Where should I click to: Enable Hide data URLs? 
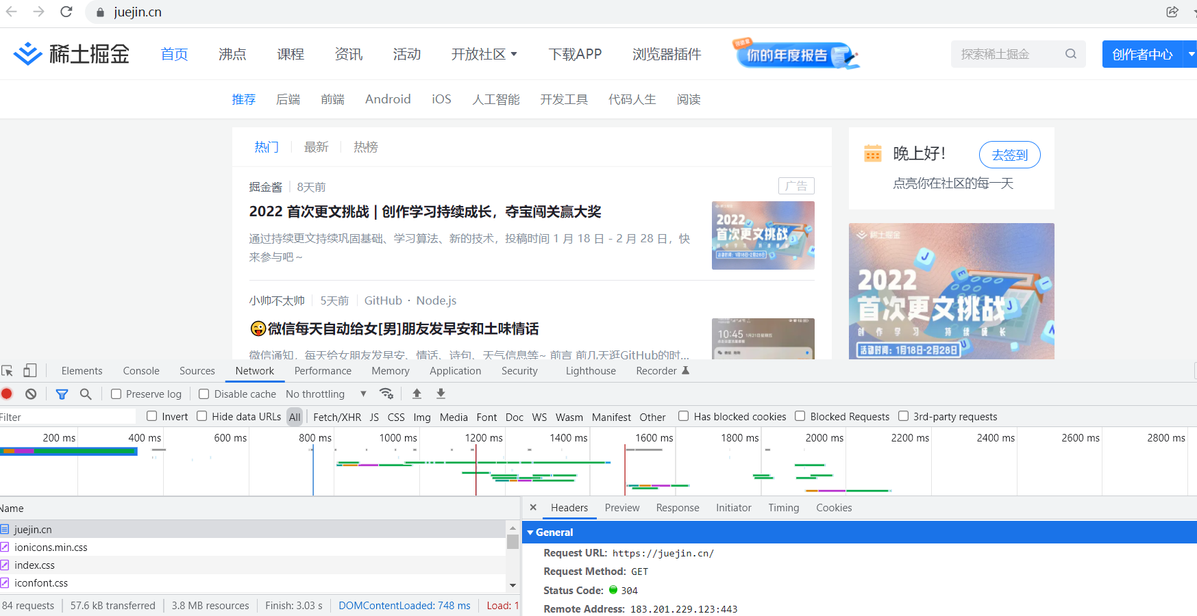coord(201,416)
